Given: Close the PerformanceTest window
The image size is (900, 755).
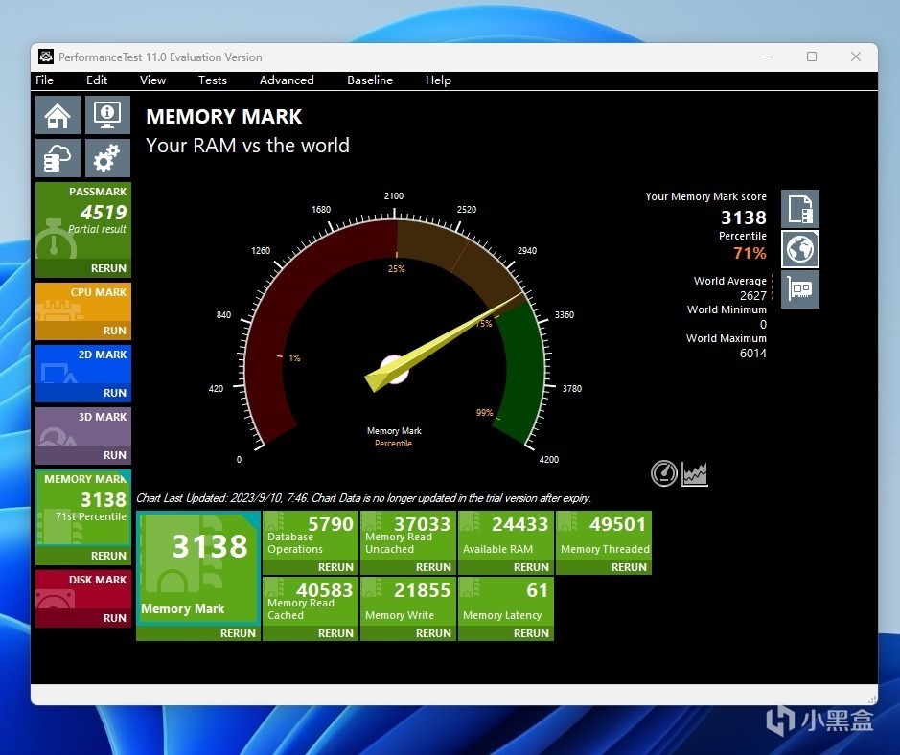Looking at the screenshot, I should click(855, 57).
